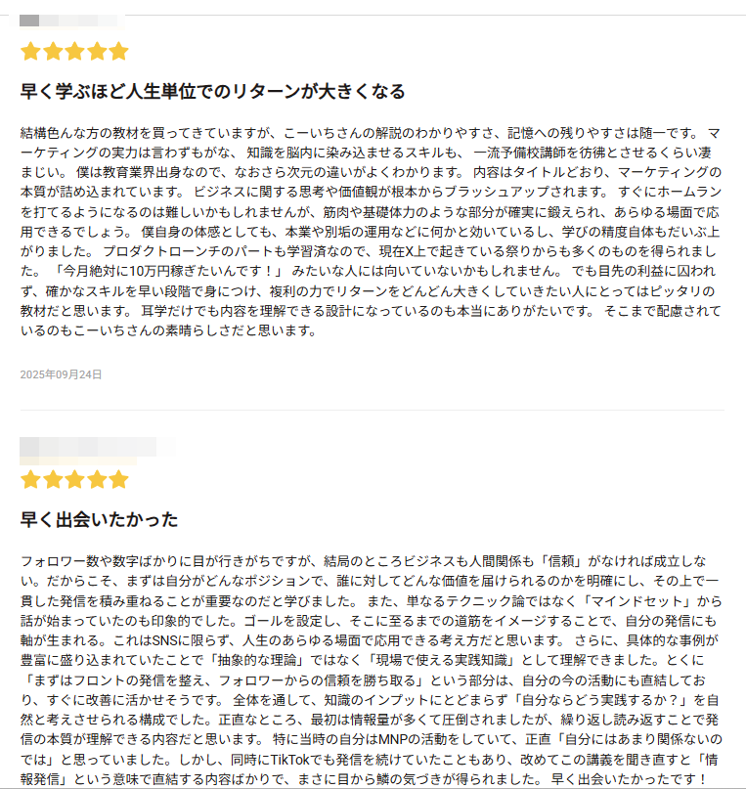This screenshot has height=789, width=746.
Task: Click the review date 2025年09月24日
Action: point(61,374)
